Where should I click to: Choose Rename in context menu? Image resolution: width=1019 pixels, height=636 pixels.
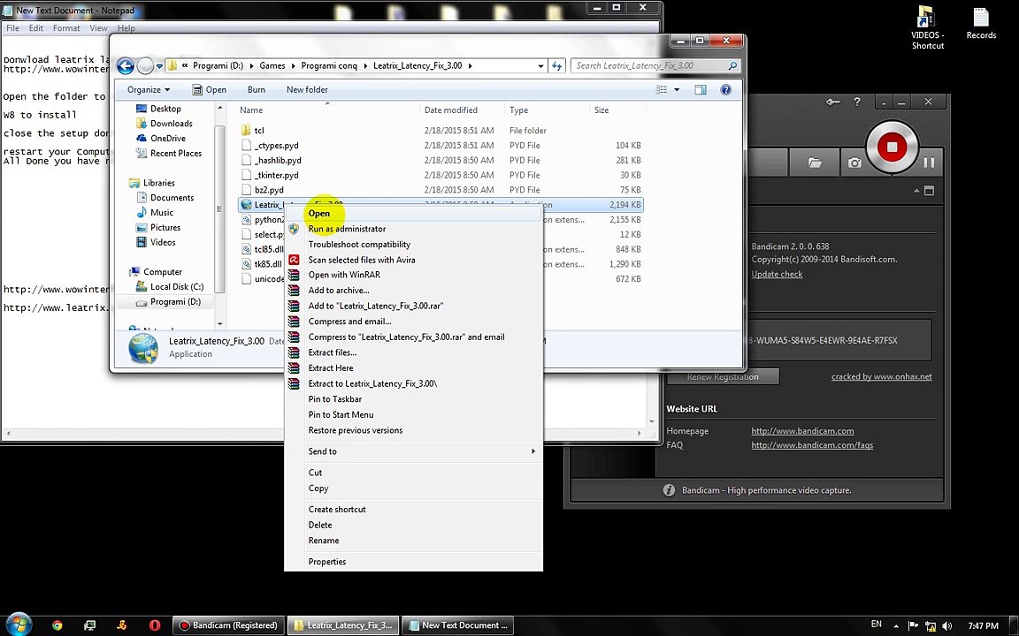point(413,541)
